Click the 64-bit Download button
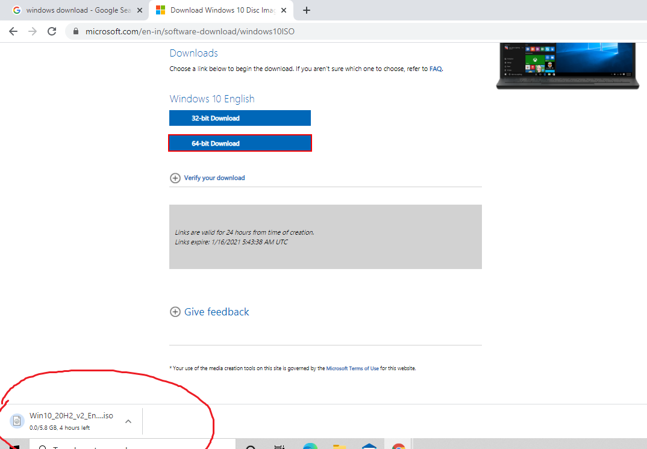The width and height of the screenshot is (647, 449). (x=240, y=143)
